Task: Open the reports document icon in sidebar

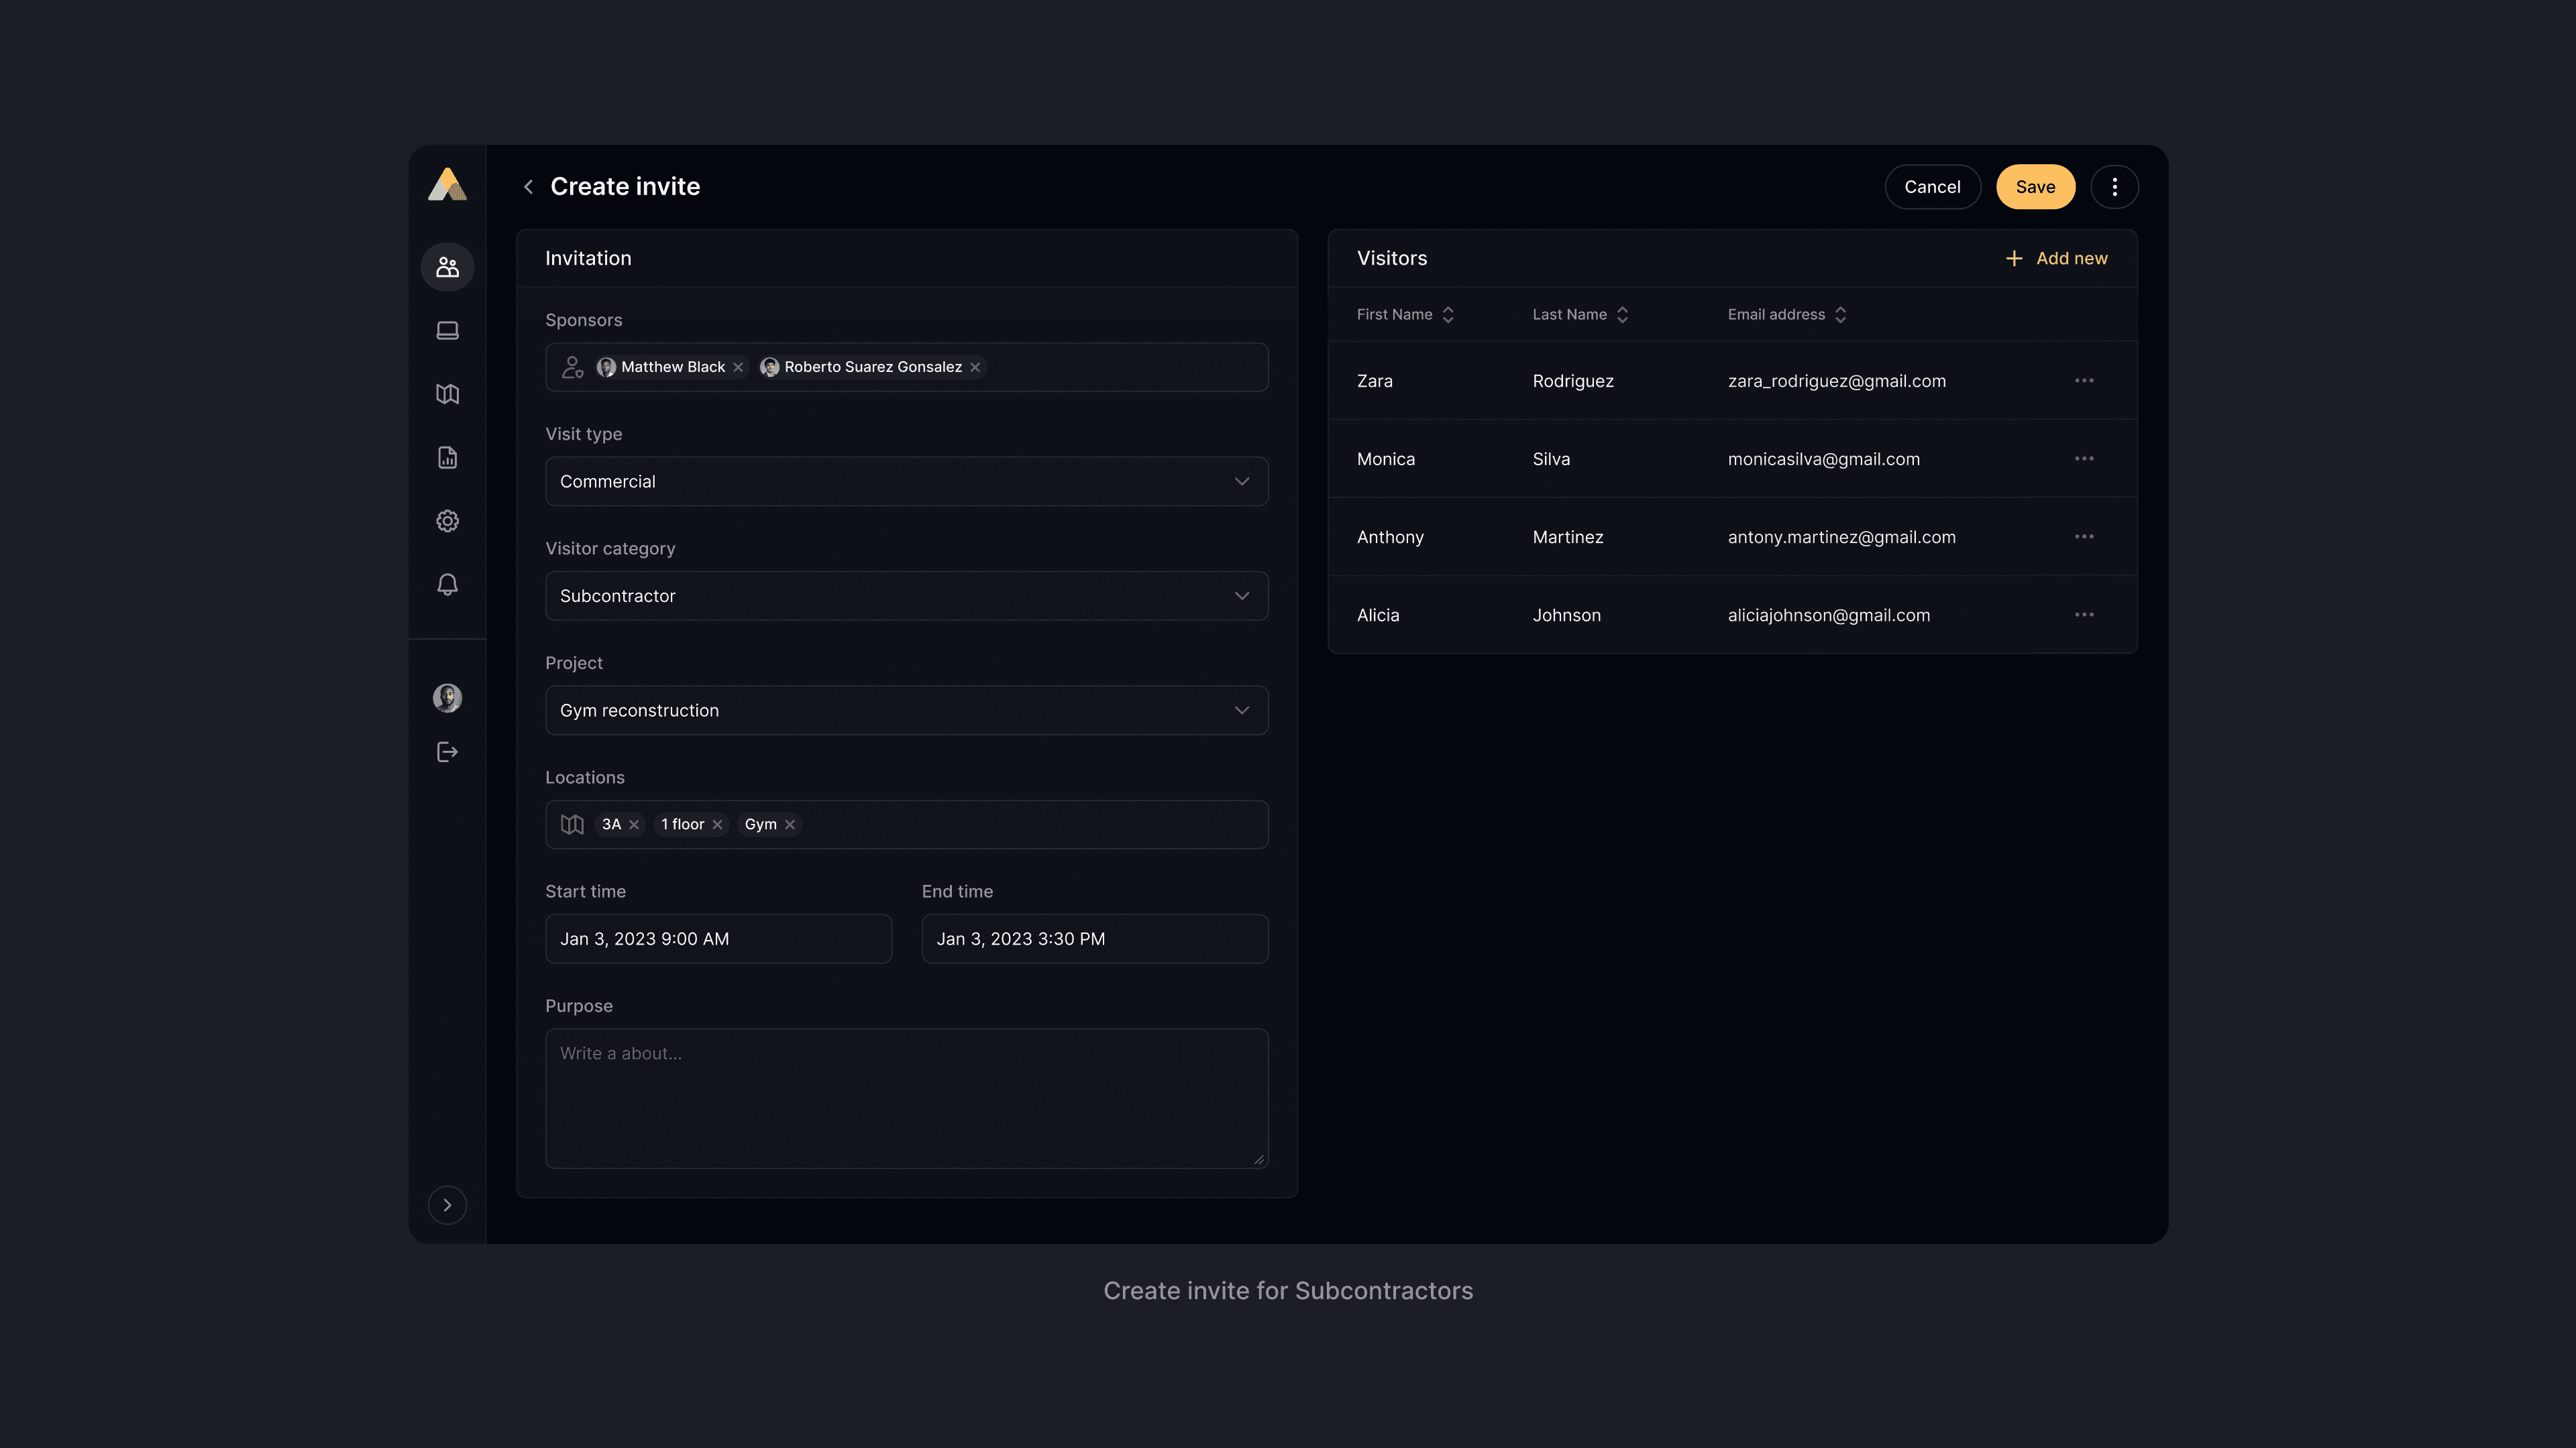Action: tap(447, 458)
